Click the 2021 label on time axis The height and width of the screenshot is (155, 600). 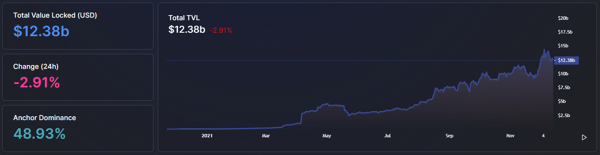pos(207,136)
